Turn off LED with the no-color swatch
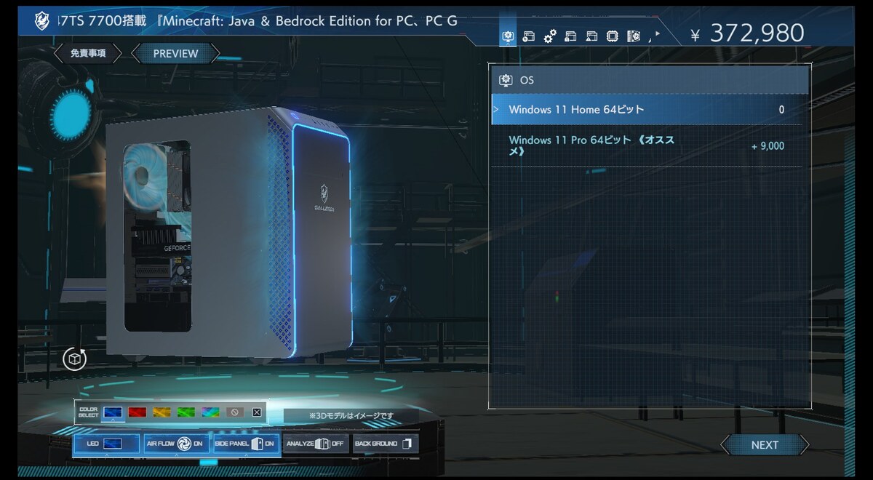The height and width of the screenshot is (480, 873). [x=234, y=412]
